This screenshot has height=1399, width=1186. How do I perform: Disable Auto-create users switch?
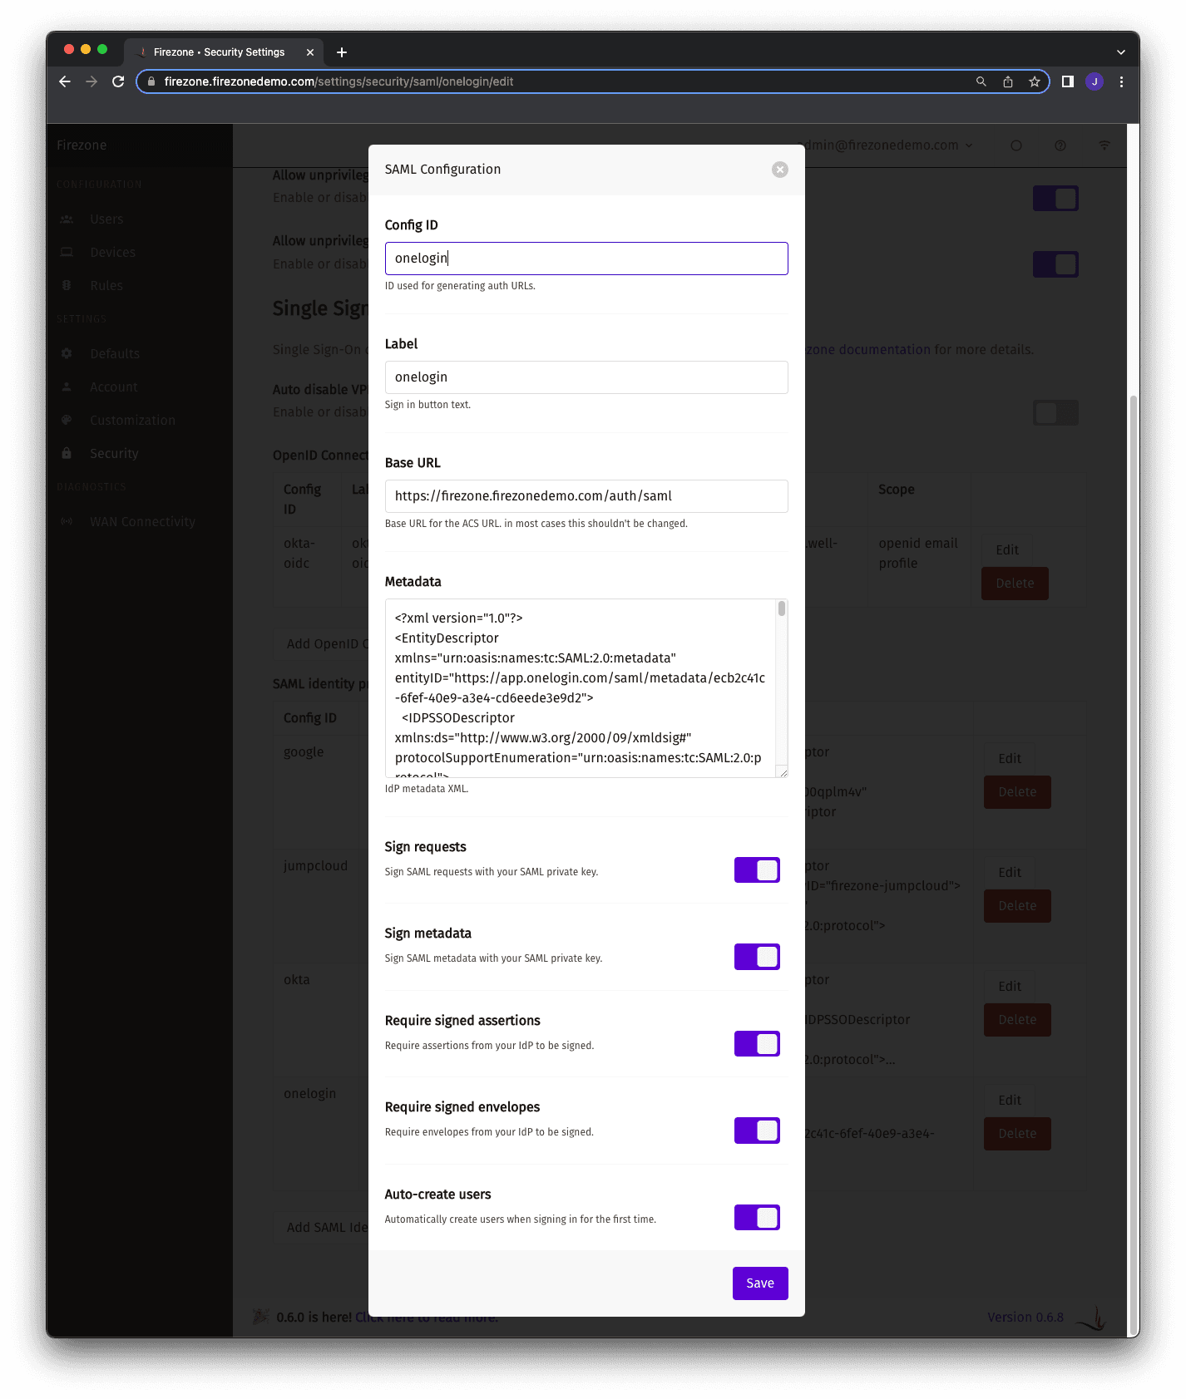pos(757,1217)
